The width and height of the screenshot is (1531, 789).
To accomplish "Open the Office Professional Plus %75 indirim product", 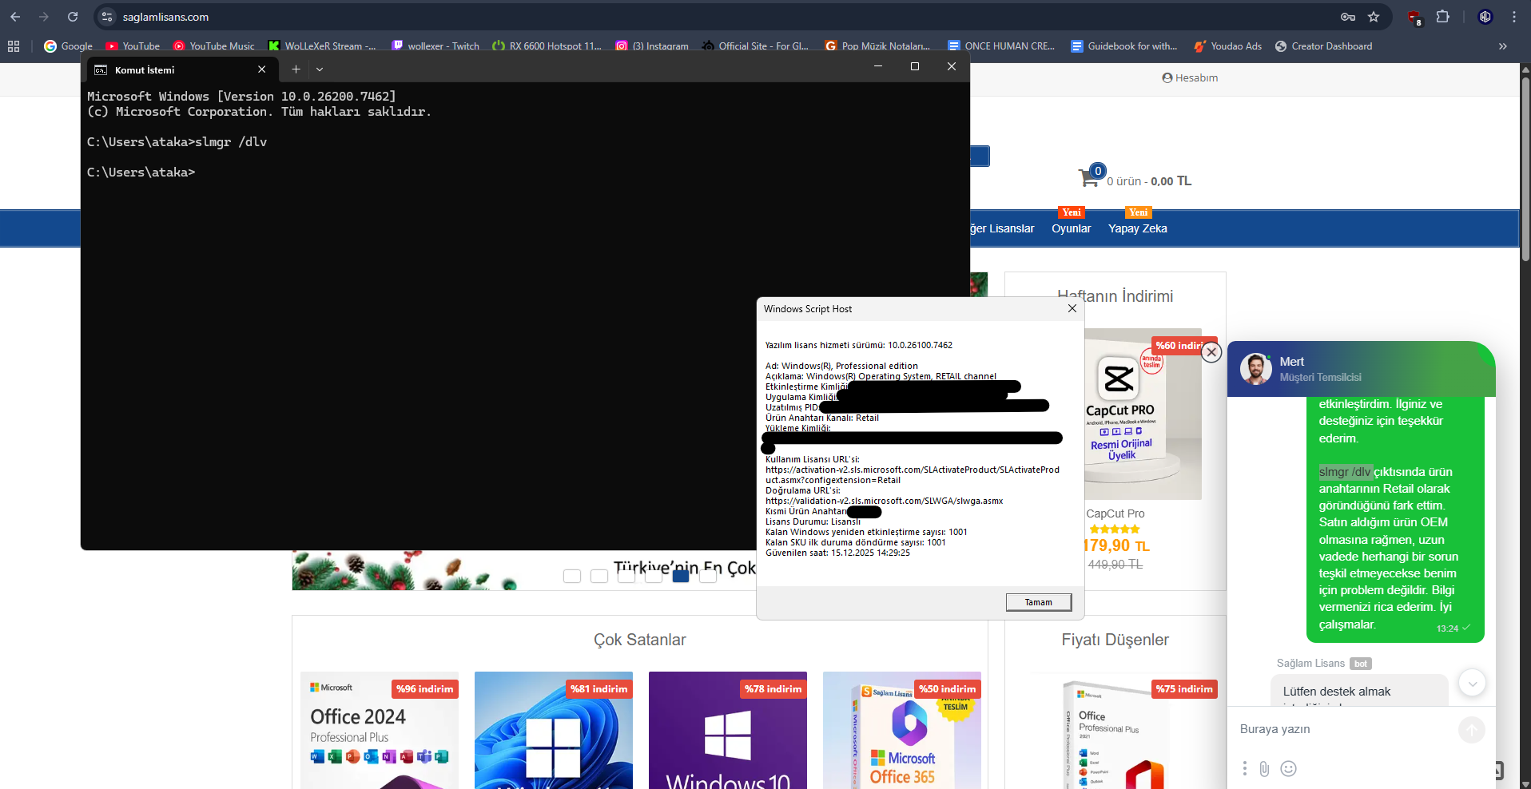I will point(1115,730).
